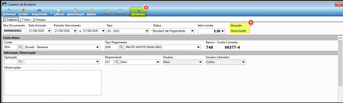This screenshot has height=103, width=343.
Task: Click inside the Observações text area
Action: click(x=53, y=83)
